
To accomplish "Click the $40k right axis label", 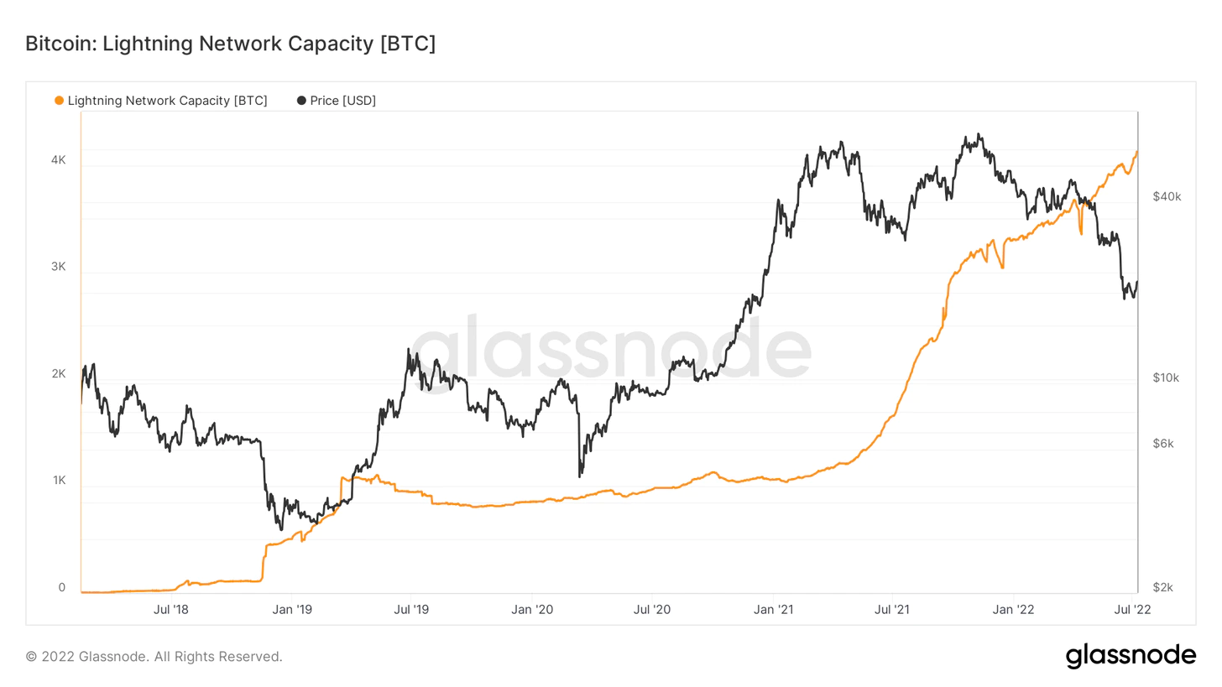I will pyautogui.click(x=1167, y=196).
